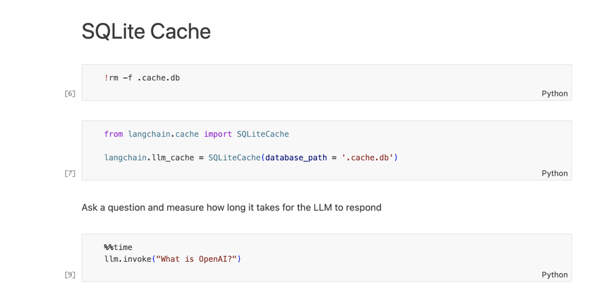Click the '.cache.db' string in the SQLiteCache call

point(367,158)
